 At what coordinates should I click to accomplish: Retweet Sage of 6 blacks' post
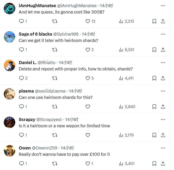[55, 50]
